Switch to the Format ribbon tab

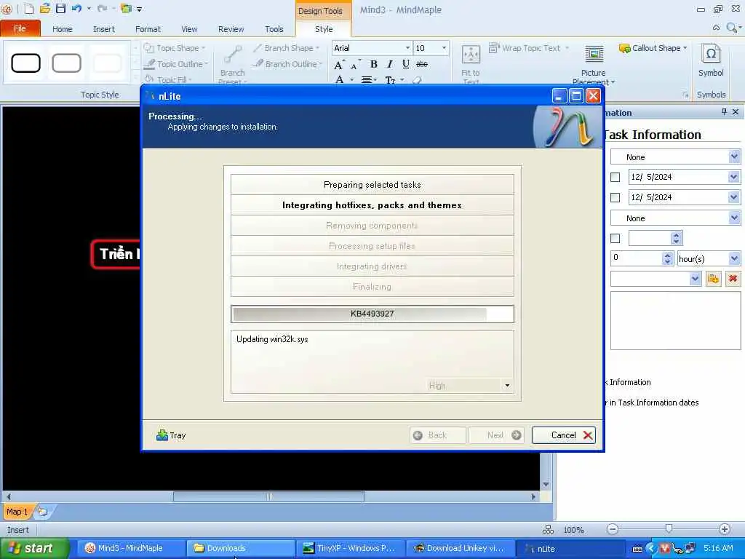pyautogui.click(x=148, y=29)
